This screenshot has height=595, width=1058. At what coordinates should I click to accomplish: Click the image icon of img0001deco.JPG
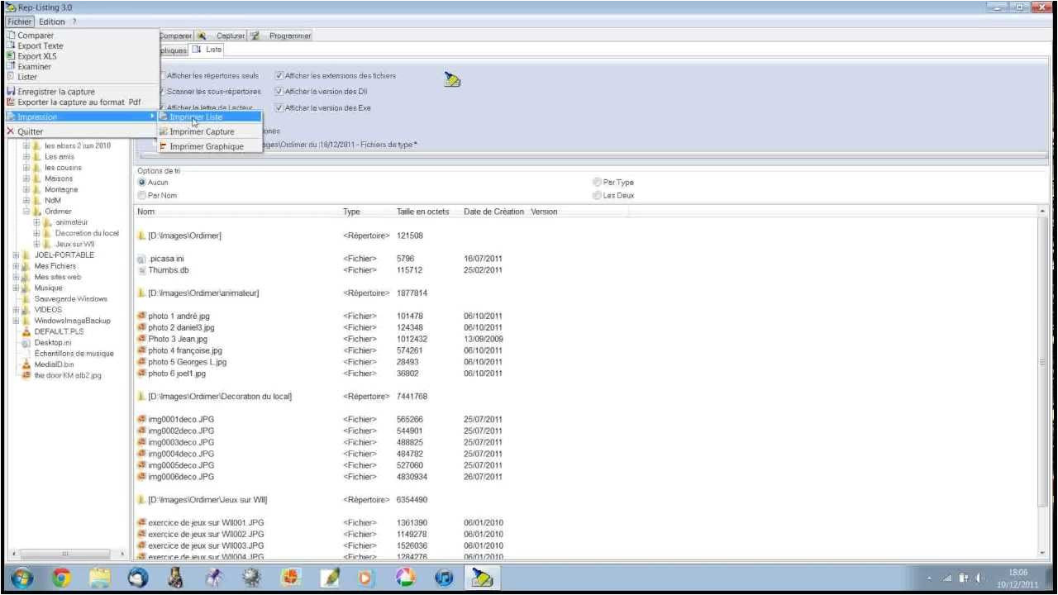(142, 419)
